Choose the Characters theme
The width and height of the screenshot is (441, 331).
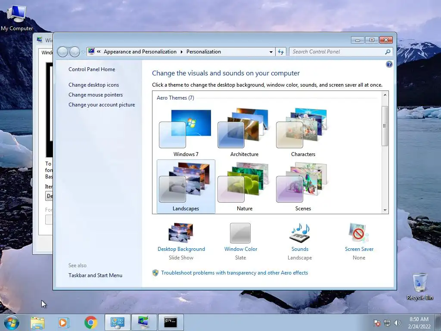click(303, 132)
